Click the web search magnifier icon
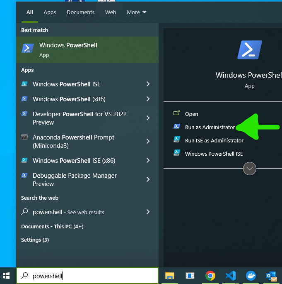The image size is (282, 284). [24, 212]
